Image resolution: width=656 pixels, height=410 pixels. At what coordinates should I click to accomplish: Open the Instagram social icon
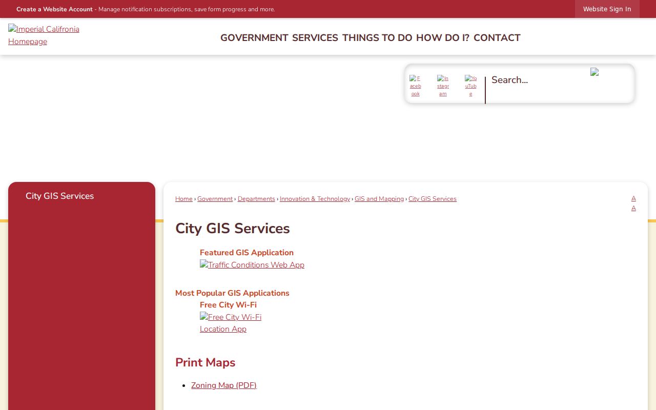pos(443,86)
